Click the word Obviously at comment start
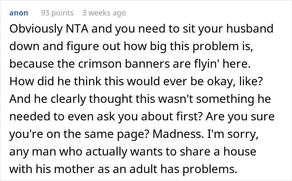This screenshot has height=181, width=292. (x=36, y=29)
